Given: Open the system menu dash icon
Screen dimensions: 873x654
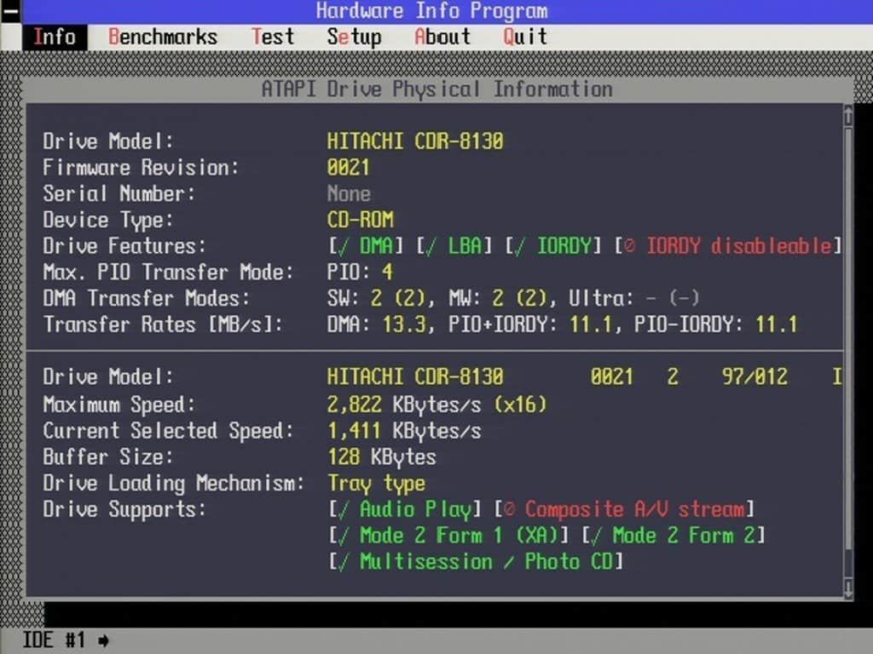Looking at the screenshot, I should click(10, 11).
